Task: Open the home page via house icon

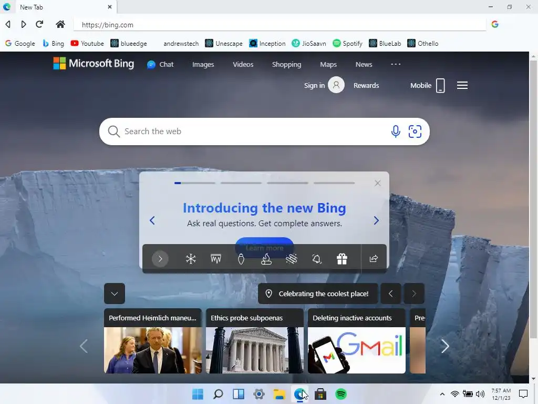Action: tap(60, 24)
